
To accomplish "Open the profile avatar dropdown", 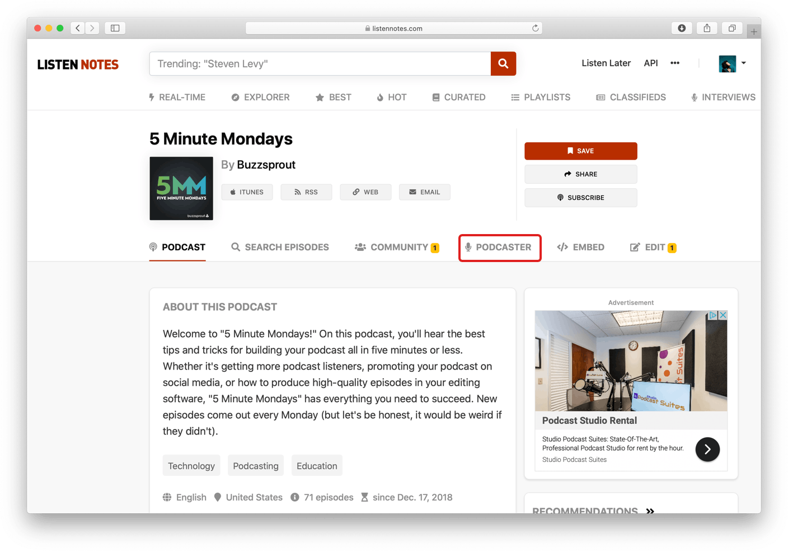I will click(727, 63).
